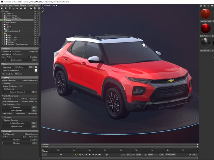Collapse the Global Illumination subsection
The image size is (214, 160).
coord(20,96)
